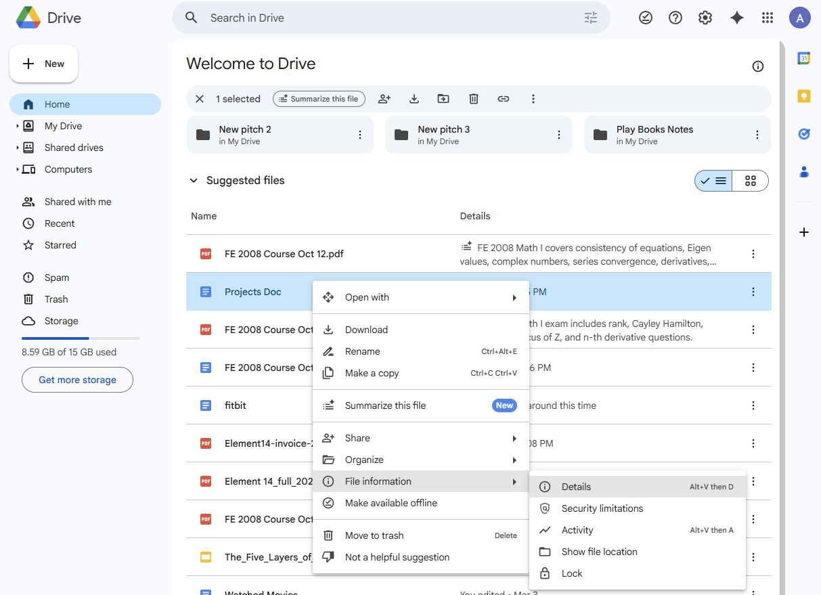The width and height of the screenshot is (821, 595).
Task: Choose Make a copy
Action: pos(421,373)
